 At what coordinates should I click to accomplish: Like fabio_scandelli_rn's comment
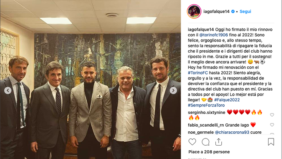click(x=272, y=125)
